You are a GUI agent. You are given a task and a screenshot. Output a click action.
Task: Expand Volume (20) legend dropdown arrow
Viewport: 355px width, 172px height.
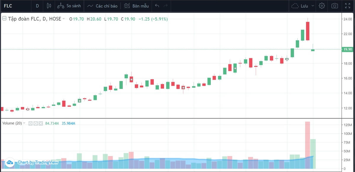pos(24,123)
